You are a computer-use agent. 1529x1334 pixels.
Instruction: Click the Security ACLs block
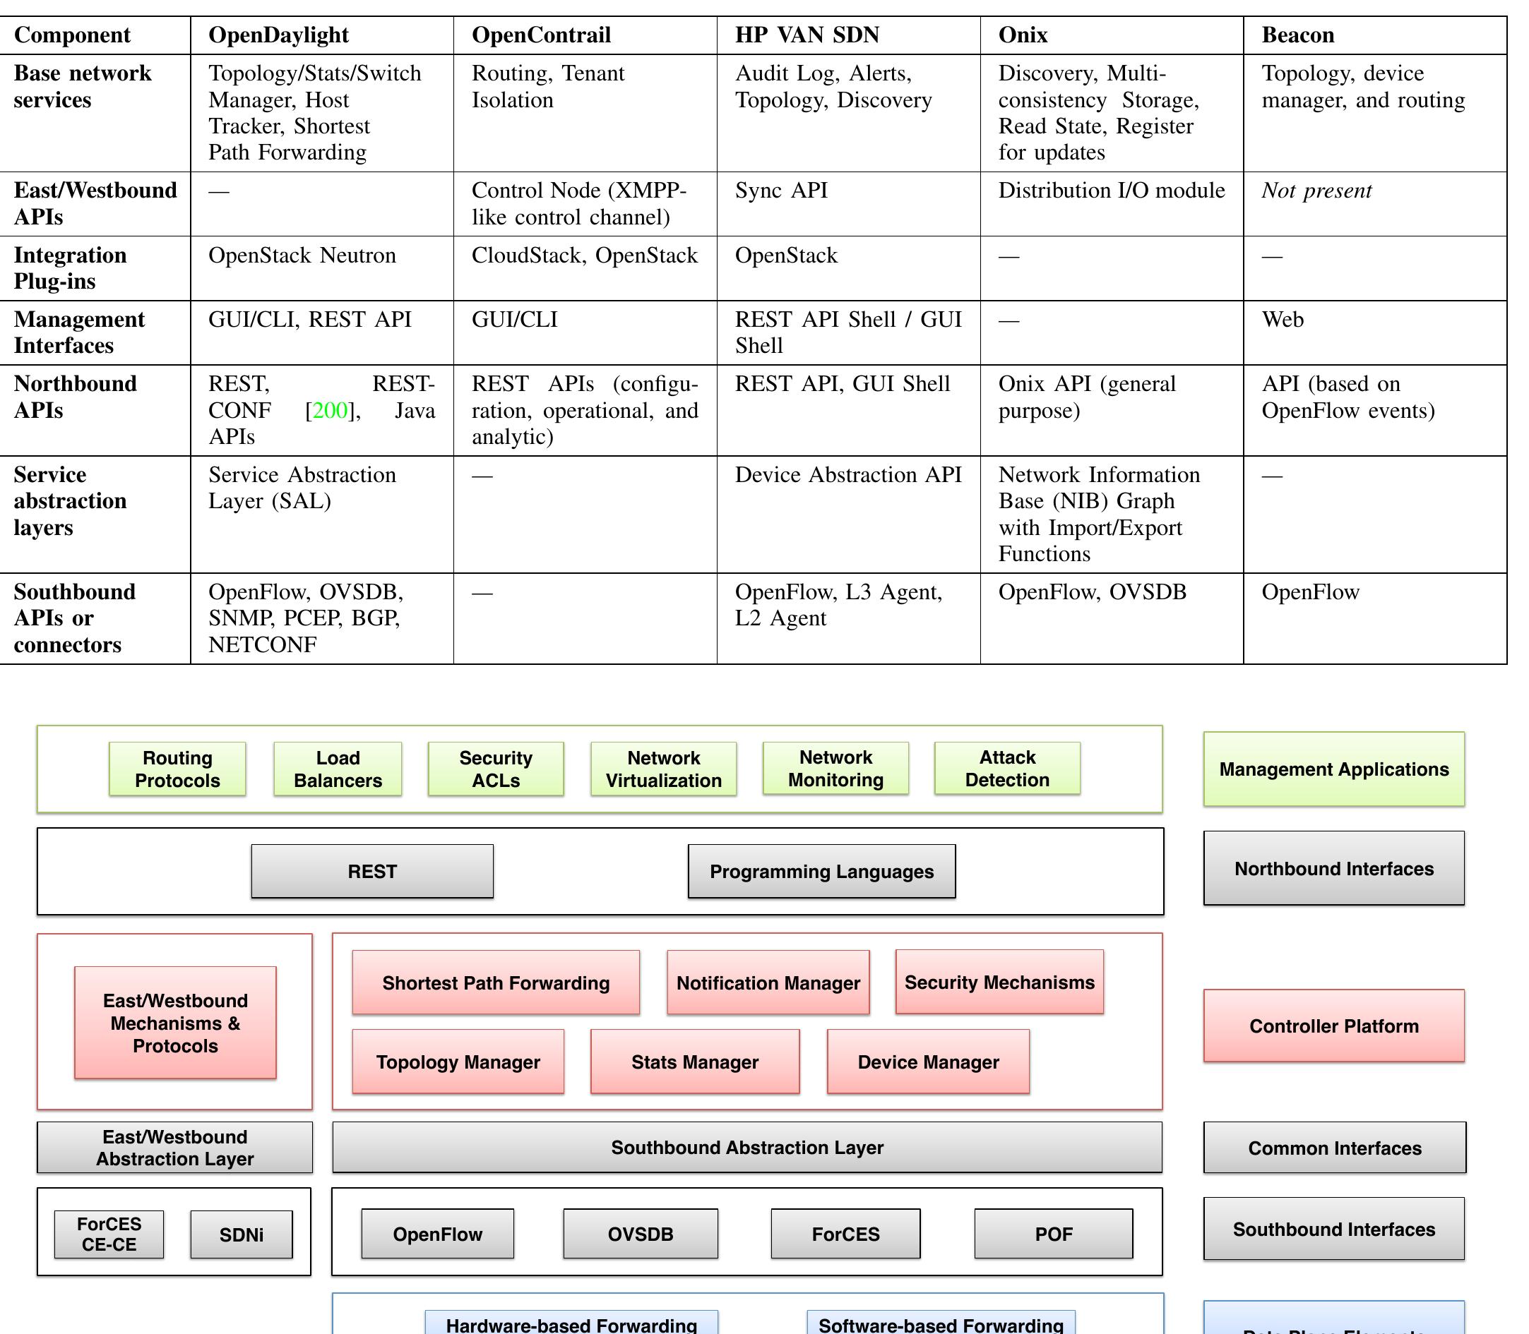pos(495,769)
